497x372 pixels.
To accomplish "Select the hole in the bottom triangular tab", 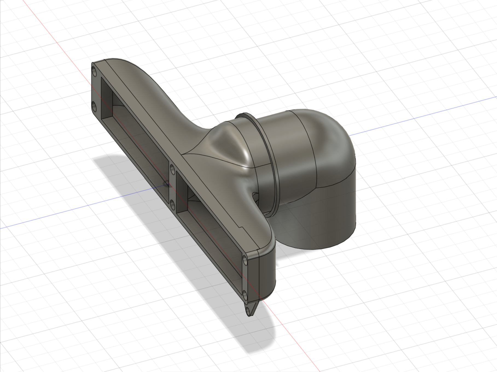I will coord(248,311).
